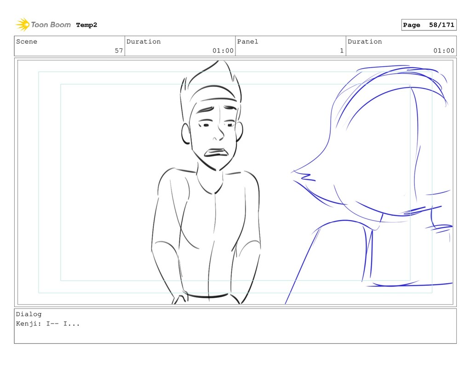Click the 'Scene' header label
Viewport: 471px width, 365px height.
[27, 41]
